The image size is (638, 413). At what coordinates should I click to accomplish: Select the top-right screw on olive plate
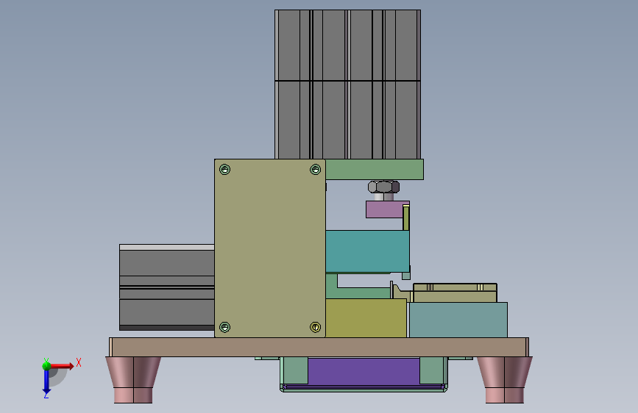click(x=316, y=170)
